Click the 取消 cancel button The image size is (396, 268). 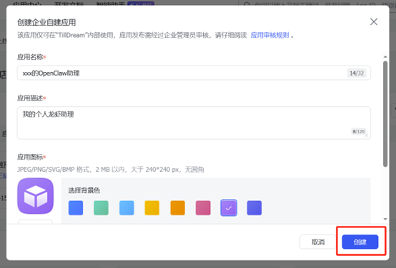tap(317, 242)
